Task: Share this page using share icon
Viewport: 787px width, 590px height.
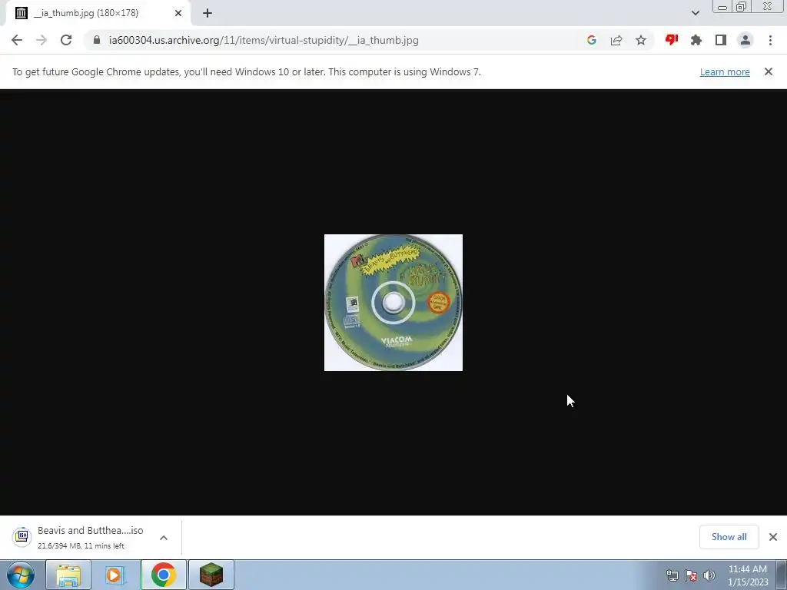Action: click(x=616, y=40)
